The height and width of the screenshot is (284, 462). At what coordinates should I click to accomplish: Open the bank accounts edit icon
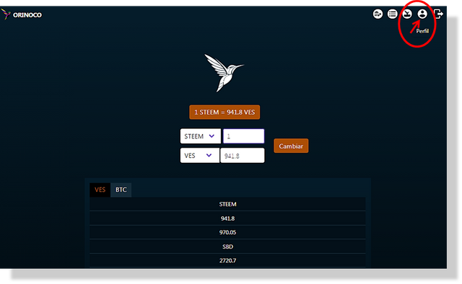[378, 14]
